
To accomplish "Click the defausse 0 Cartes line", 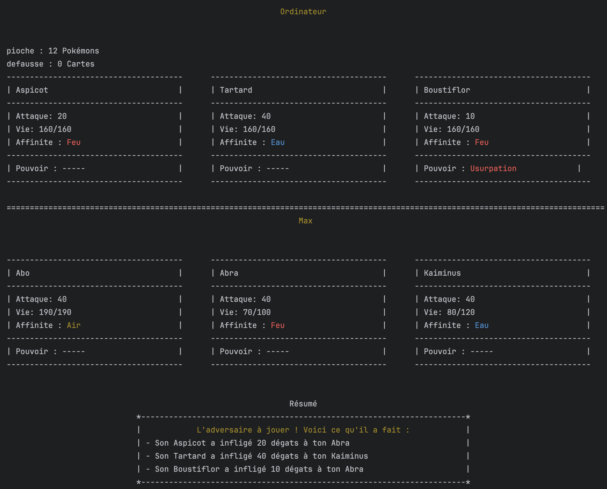I will [51, 64].
